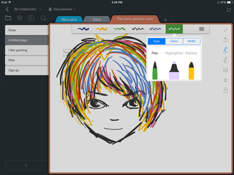Viewport: 234px width, 175px height.
Task: Switch to Type segment in popover
Action: click(x=156, y=41)
